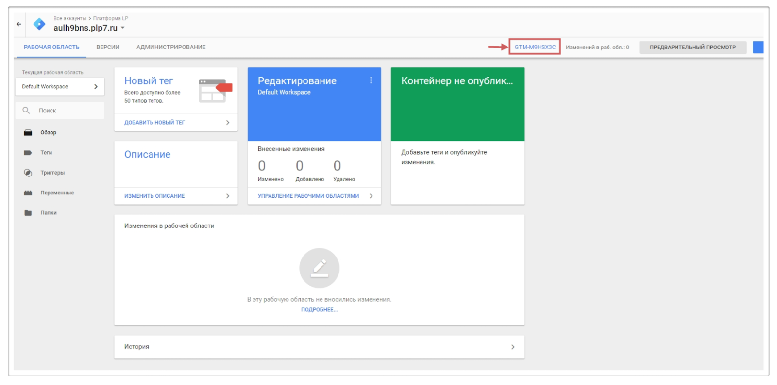Viewport: 777px width, 385px height.
Task: Switch to the Версии tab
Action: [x=108, y=48]
